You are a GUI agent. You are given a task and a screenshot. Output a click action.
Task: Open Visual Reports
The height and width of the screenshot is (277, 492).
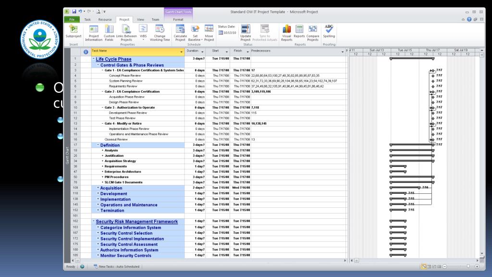[286, 33]
